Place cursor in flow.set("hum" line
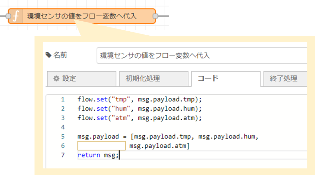The width and height of the screenshot is (315, 175). [140, 109]
